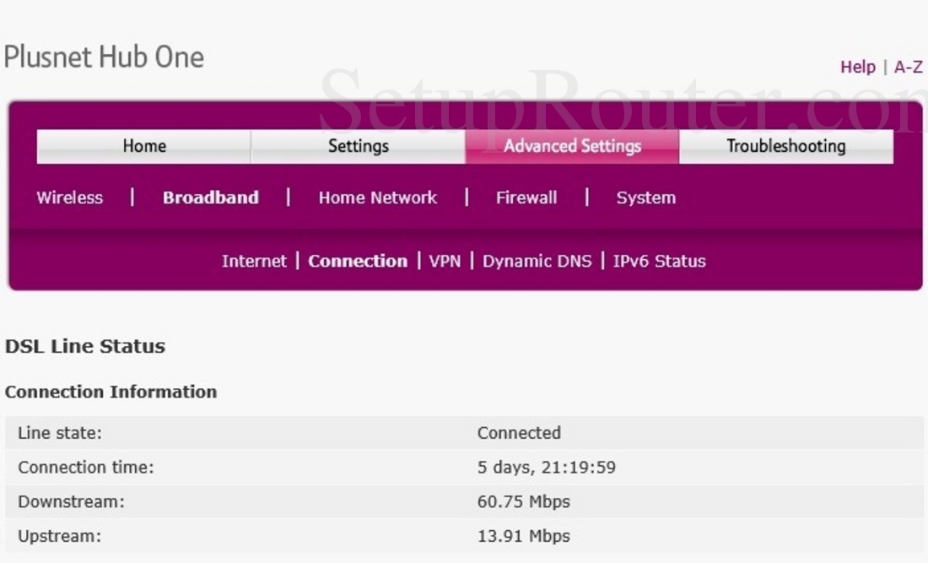Click the Plusnet Hub One title
Image resolution: width=928 pixels, height=563 pixels.
coord(104,57)
